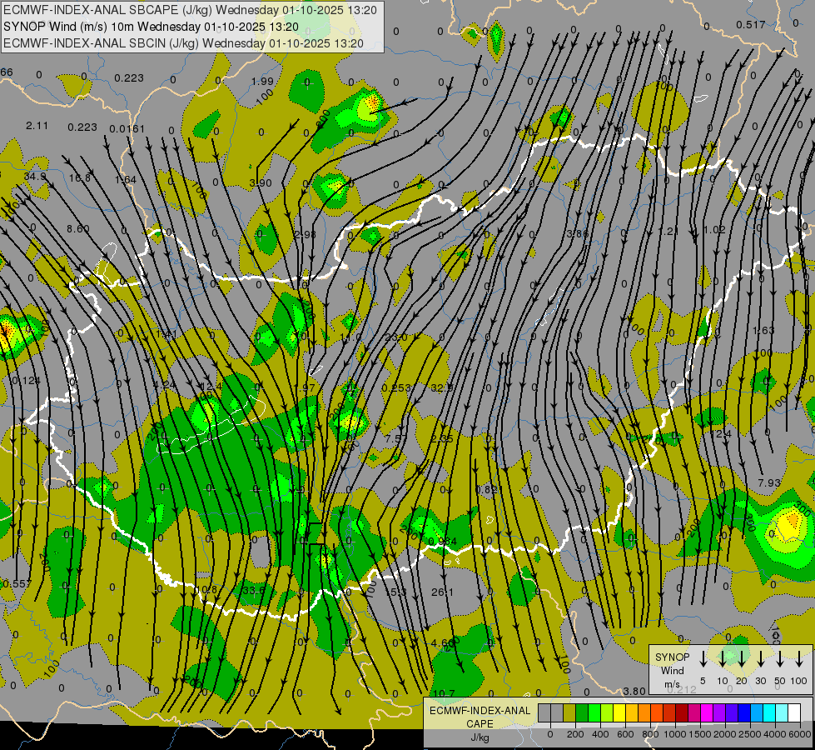Viewport: 815px width, 750px height.
Task: Select the 20 m/s wind arrow symbol
Action: pos(741,660)
